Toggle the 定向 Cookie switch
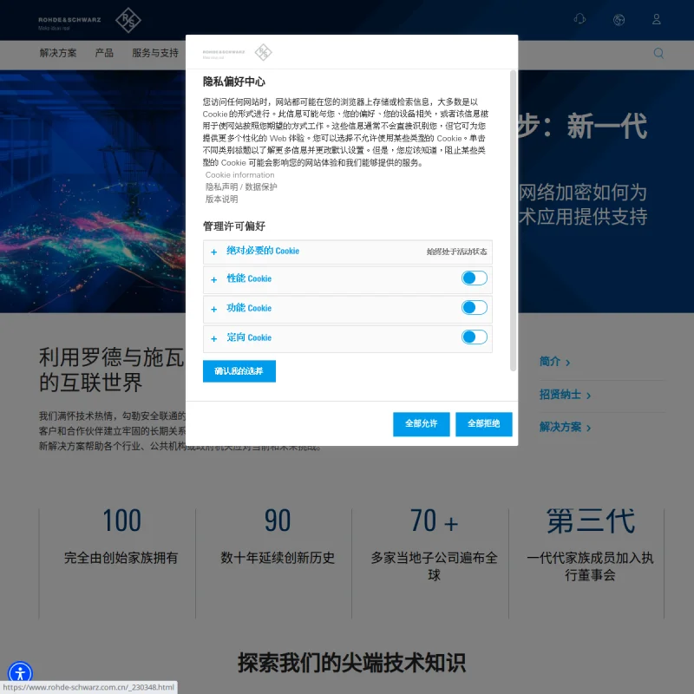Viewport: 694px width, 694px height. point(474,337)
